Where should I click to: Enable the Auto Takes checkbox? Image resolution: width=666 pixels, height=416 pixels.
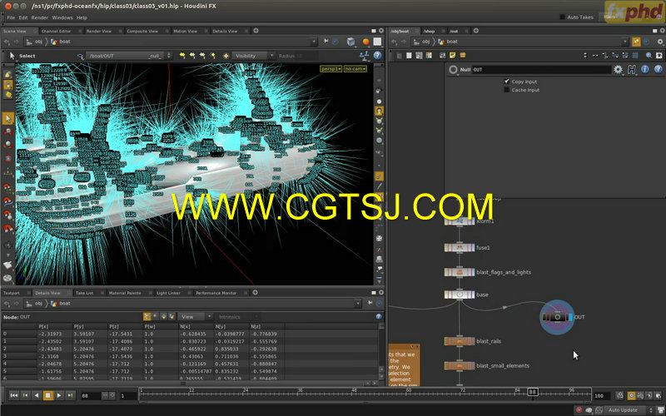pos(563,17)
